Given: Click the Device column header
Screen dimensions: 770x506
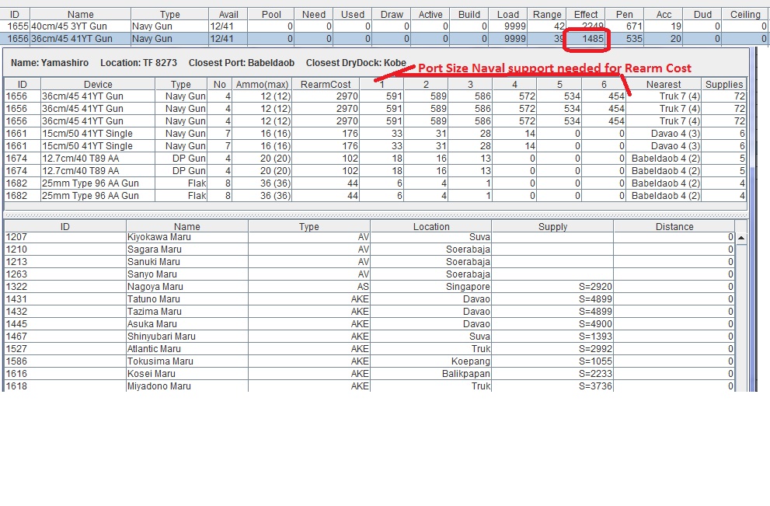Looking at the screenshot, I should [98, 84].
